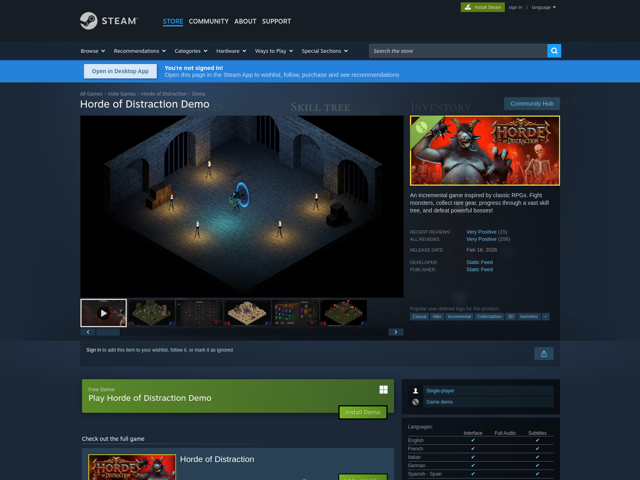The width and height of the screenshot is (640, 480).
Task: Select the Incremental tag
Action: [459, 316]
